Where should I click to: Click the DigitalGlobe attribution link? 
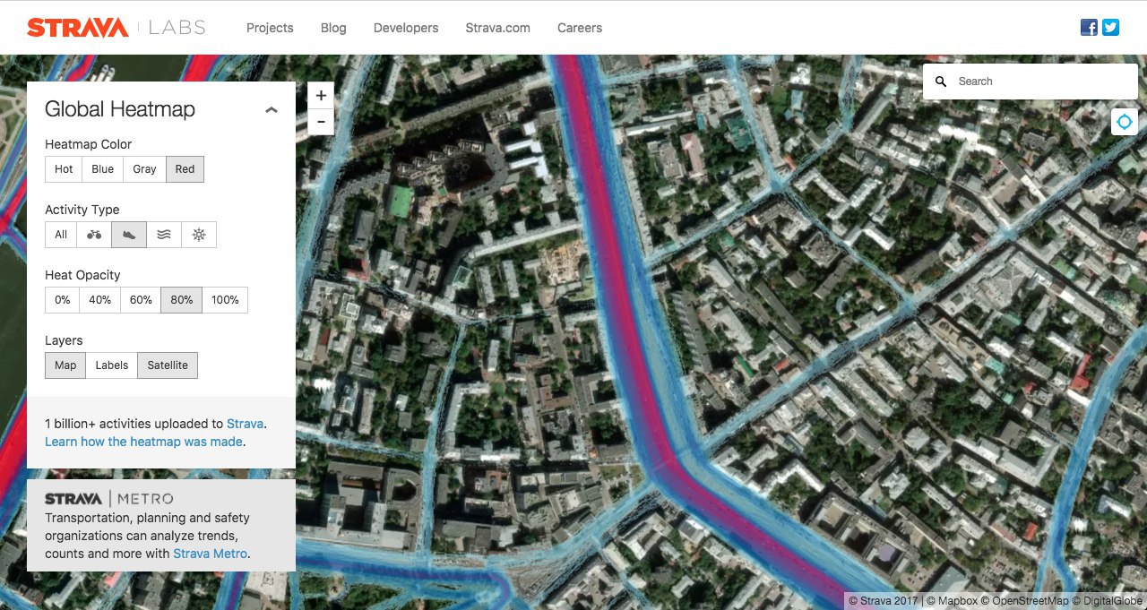click(x=1107, y=601)
